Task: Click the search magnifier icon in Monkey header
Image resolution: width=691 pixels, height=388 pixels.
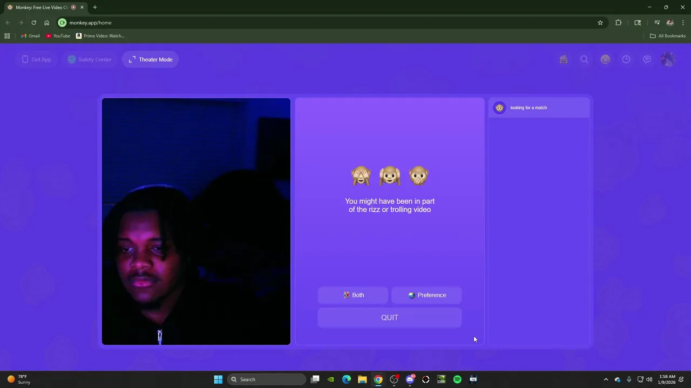Action: click(584, 59)
